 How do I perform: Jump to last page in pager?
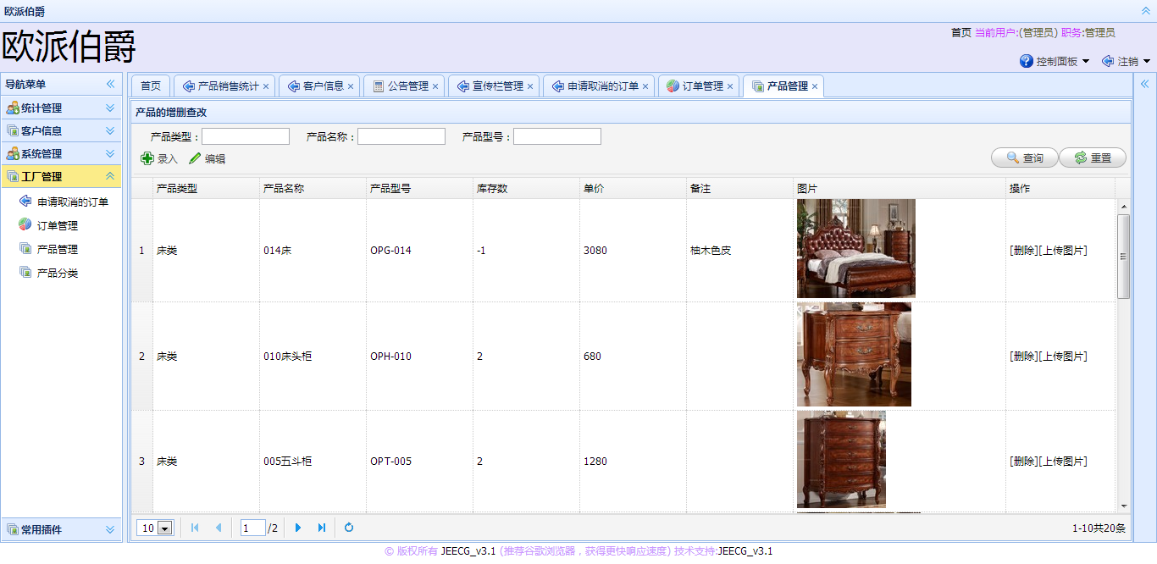tap(322, 528)
